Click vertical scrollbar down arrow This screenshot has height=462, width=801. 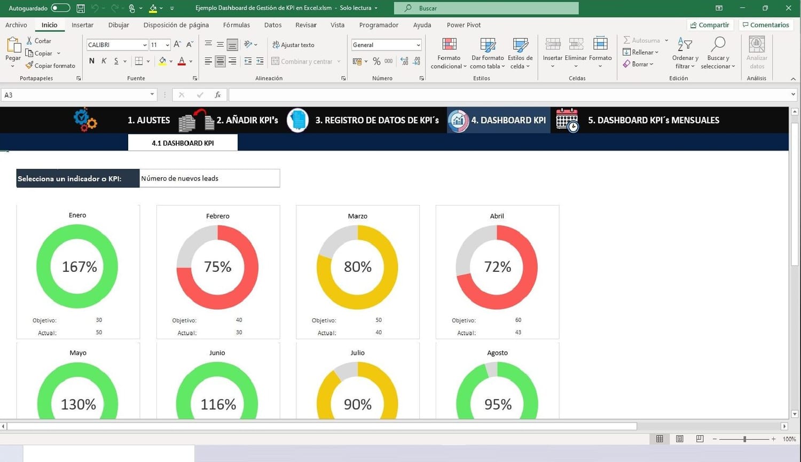[x=795, y=414]
